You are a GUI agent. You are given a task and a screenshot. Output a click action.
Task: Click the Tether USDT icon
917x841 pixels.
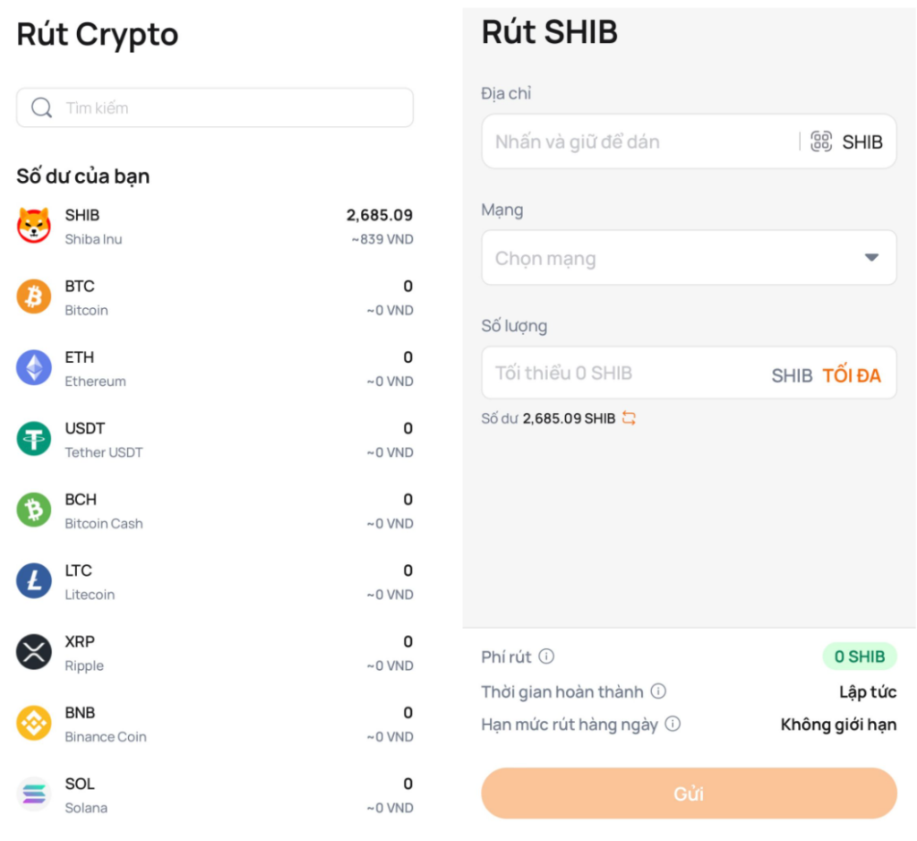pos(34,439)
